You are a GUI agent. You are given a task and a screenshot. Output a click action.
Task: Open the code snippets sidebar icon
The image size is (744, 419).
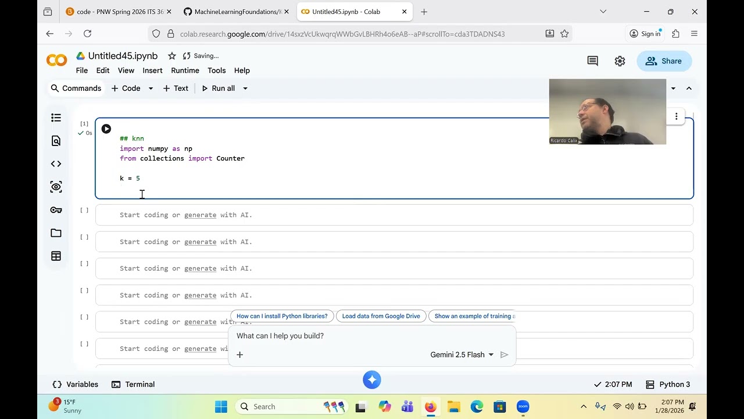tap(56, 164)
